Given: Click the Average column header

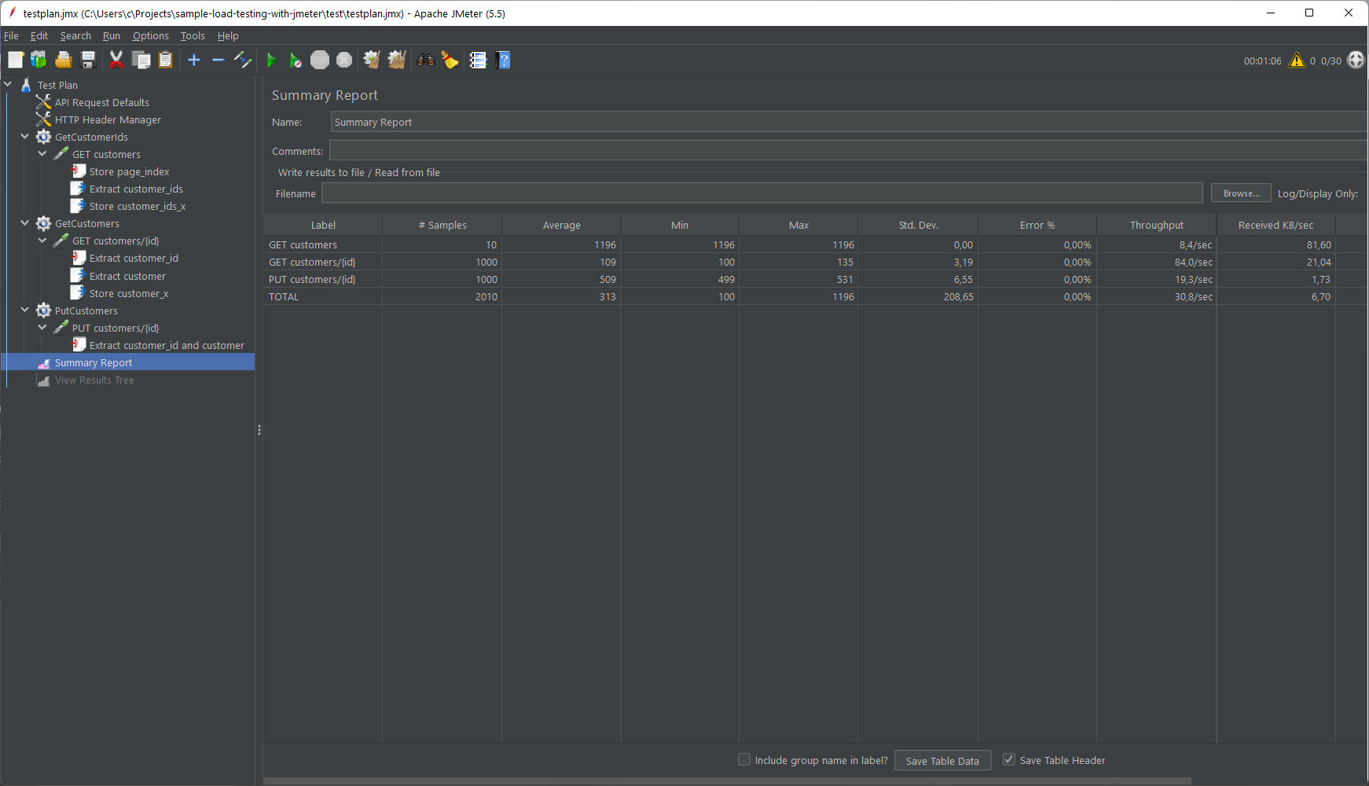Looking at the screenshot, I should [561, 225].
